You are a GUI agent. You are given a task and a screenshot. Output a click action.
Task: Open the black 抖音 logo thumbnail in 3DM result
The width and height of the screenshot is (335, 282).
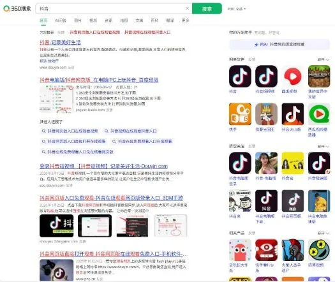pyautogui.click(x=56, y=226)
